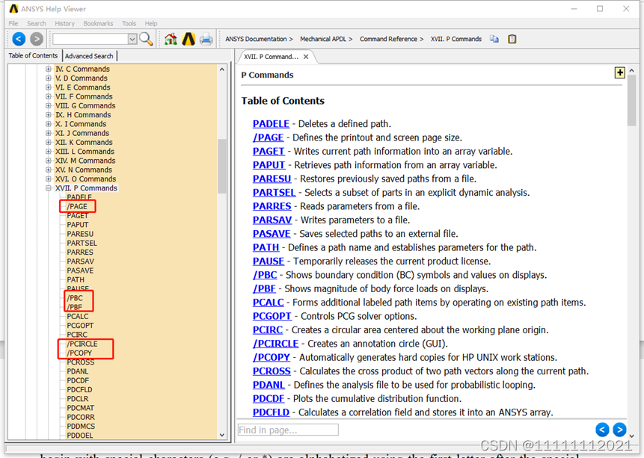Viewport: 644px width, 458px height.
Task: Select XII. K Commands in the tree
Action: click(84, 143)
